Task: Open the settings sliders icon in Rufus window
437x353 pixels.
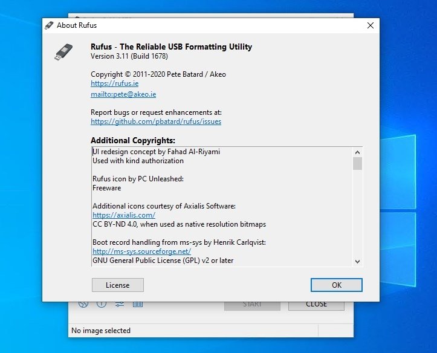Action: (x=120, y=304)
